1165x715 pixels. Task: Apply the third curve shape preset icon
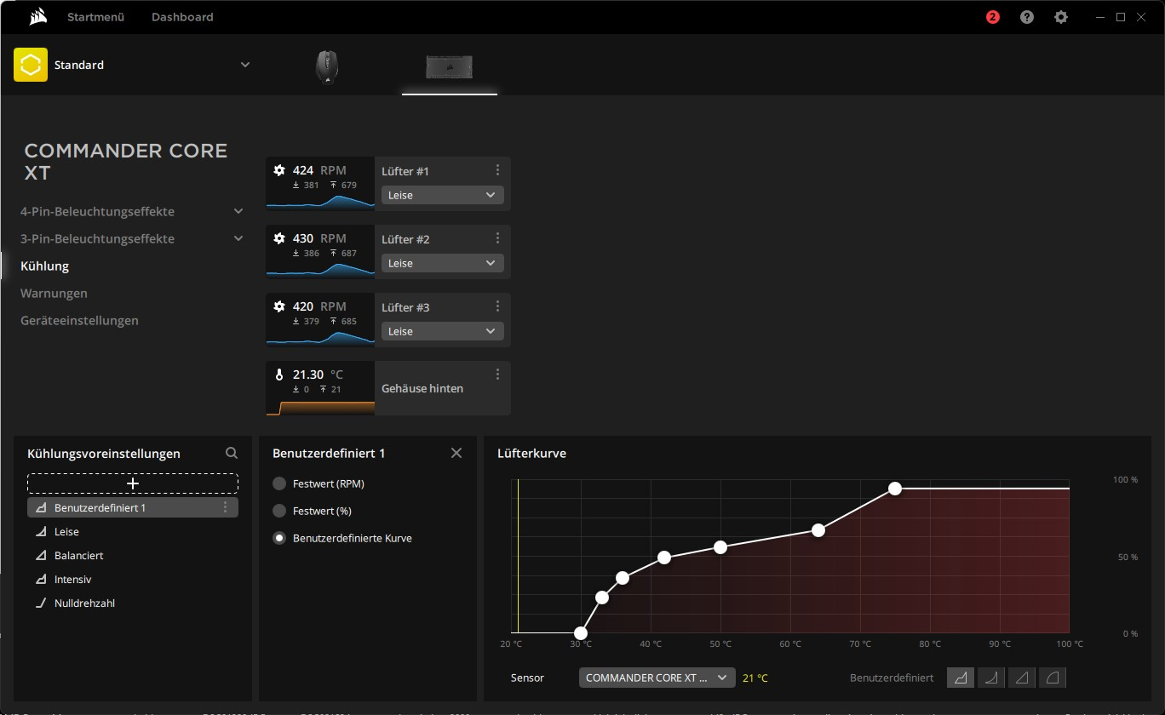1022,678
